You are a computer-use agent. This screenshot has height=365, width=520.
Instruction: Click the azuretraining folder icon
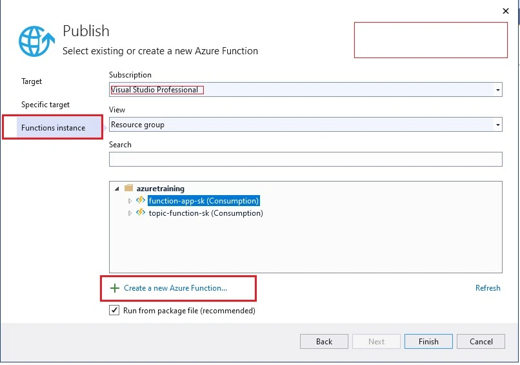pos(128,188)
